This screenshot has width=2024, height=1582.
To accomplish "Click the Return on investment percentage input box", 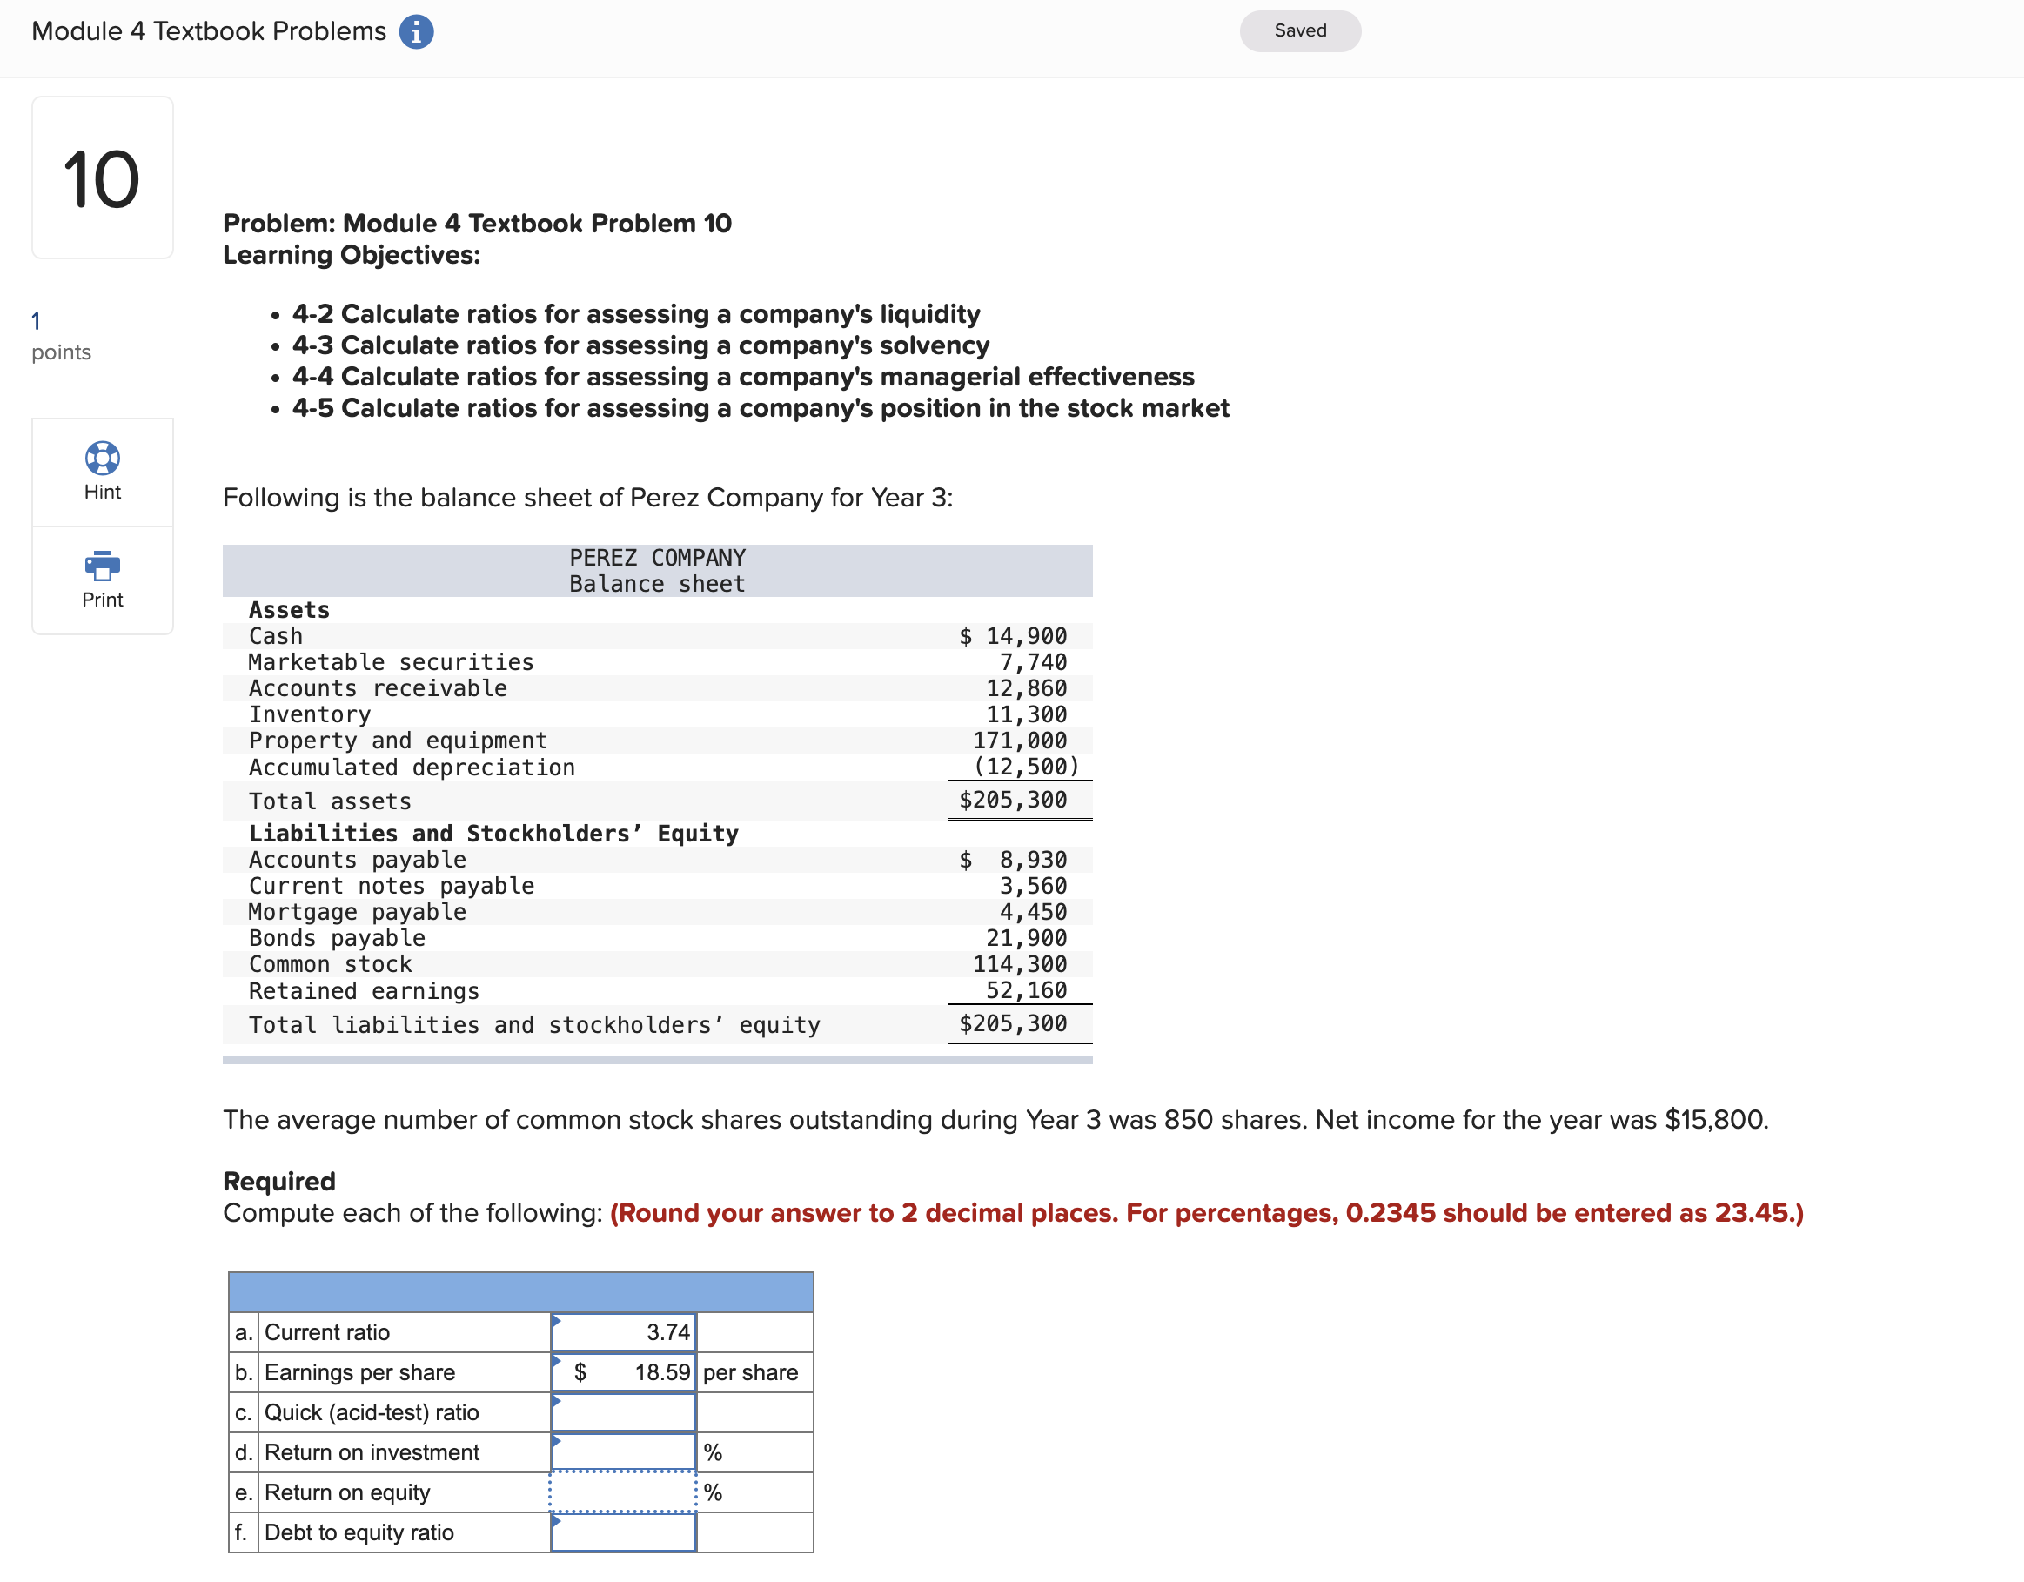I will pyautogui.click(x=623, y=1451).
